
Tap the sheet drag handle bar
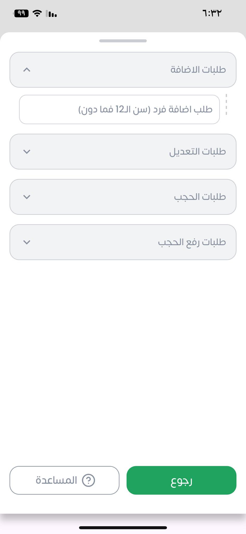tap(123, 41)
